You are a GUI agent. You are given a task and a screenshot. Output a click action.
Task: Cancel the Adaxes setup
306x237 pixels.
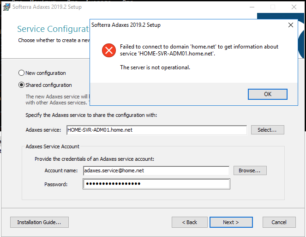click(x=279, y=222)
